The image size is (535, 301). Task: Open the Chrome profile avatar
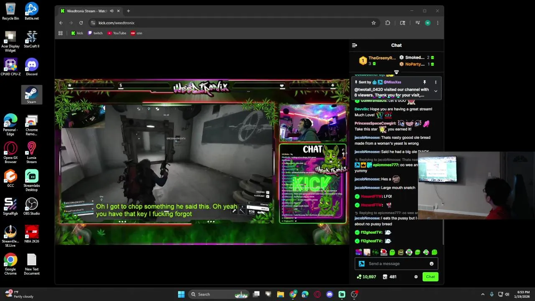[428, 23]
